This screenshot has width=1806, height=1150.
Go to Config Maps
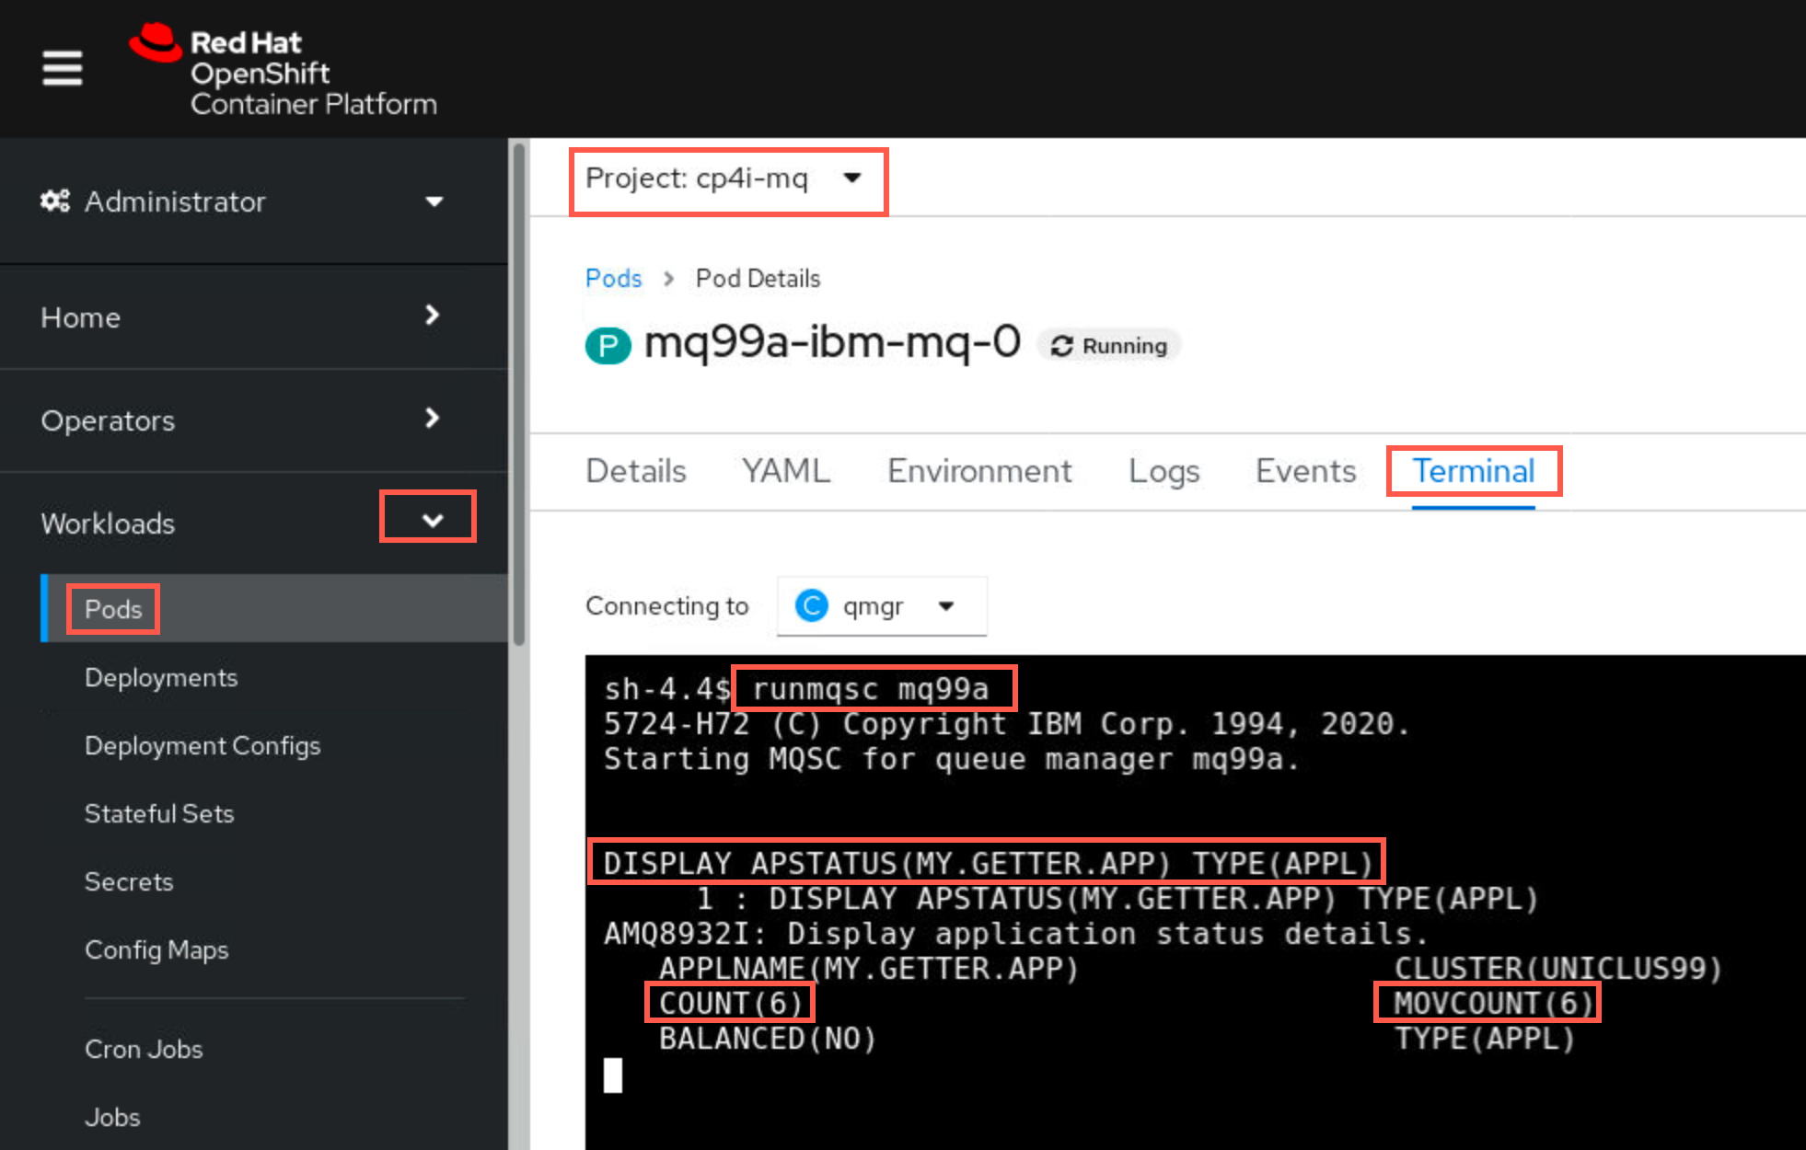(156, 949)
